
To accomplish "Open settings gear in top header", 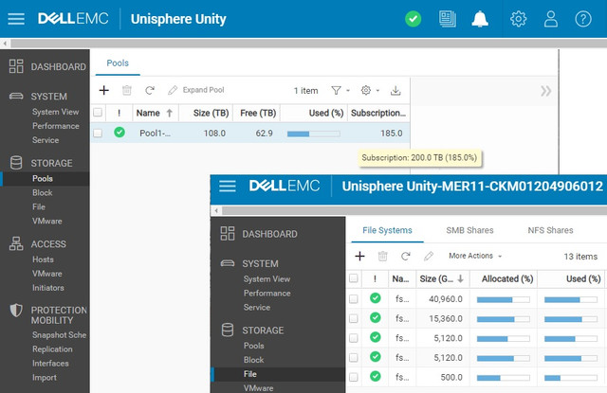I will pos(519,19).
